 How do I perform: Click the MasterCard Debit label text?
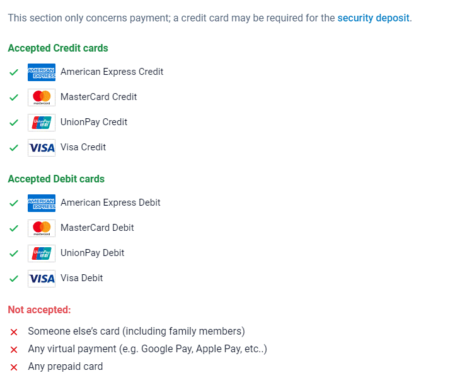[x=97, y=228]
